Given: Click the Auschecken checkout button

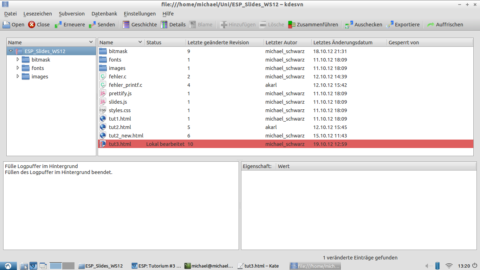Looking at the screenshot, I should click(364, 25).
